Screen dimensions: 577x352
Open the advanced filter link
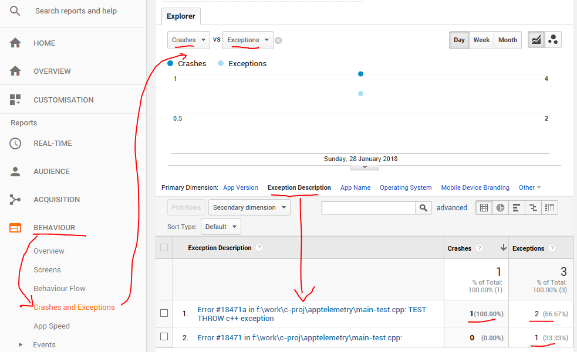pyautogui.click(x=452, y=208)
